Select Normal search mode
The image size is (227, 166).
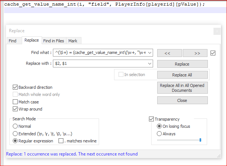(15, 126)
